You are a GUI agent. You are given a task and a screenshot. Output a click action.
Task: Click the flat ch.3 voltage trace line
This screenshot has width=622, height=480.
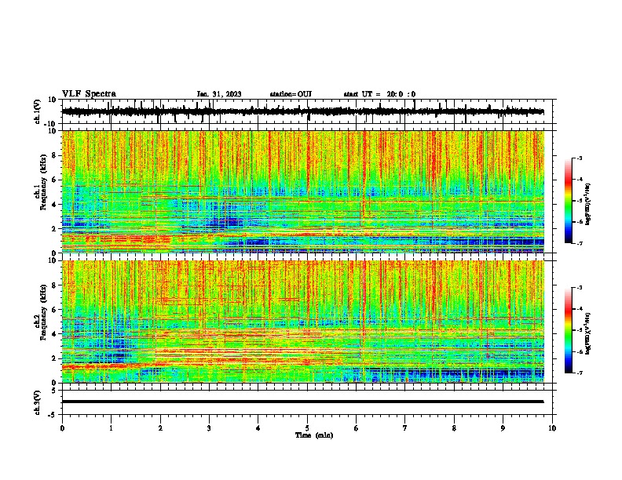(x=302, y=402)
